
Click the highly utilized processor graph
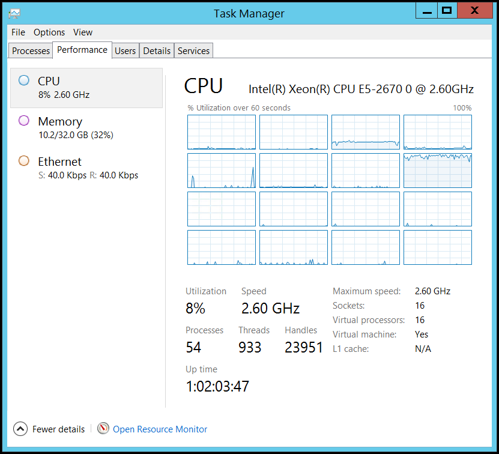click(x=438, y=171)
